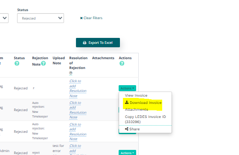Viewport: 239px width, 155px height.
Task: Click help icon under Resolution of Rejection header
Action: [70, 73]
